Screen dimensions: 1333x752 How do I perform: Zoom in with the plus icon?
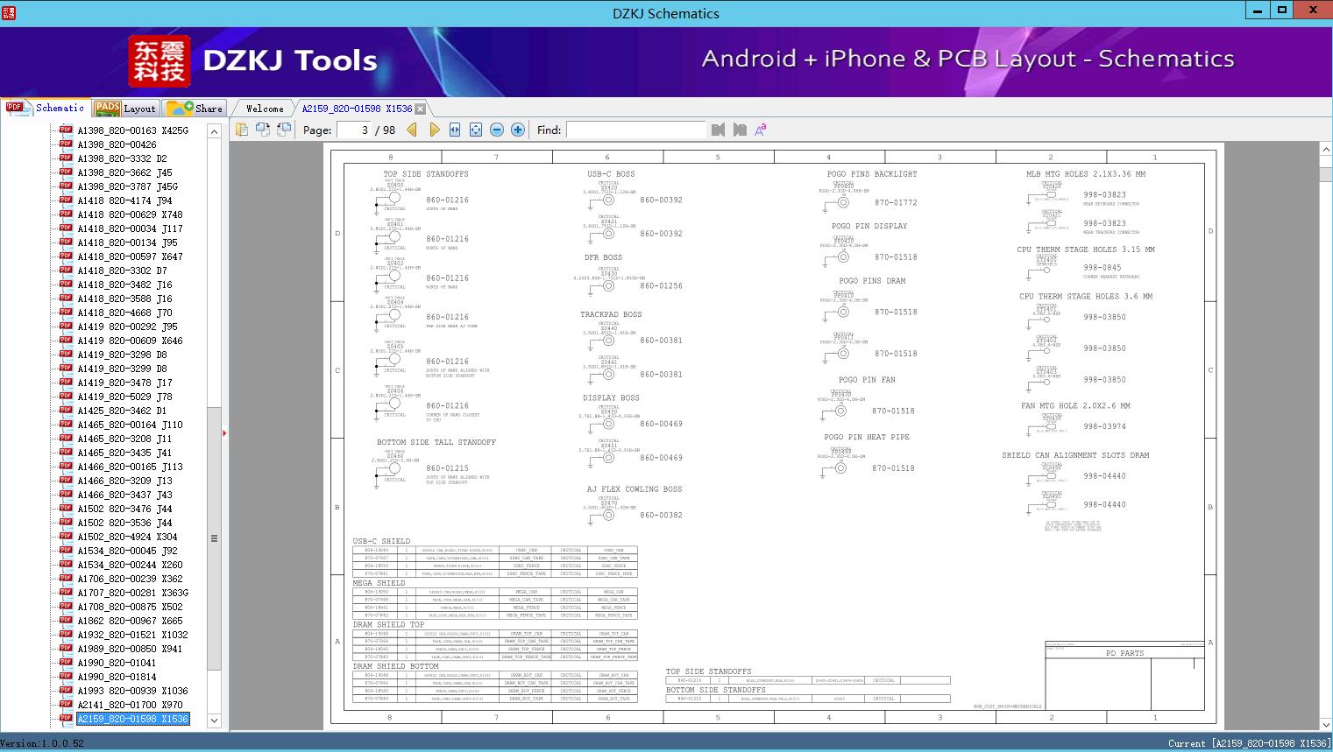[518, 130]
